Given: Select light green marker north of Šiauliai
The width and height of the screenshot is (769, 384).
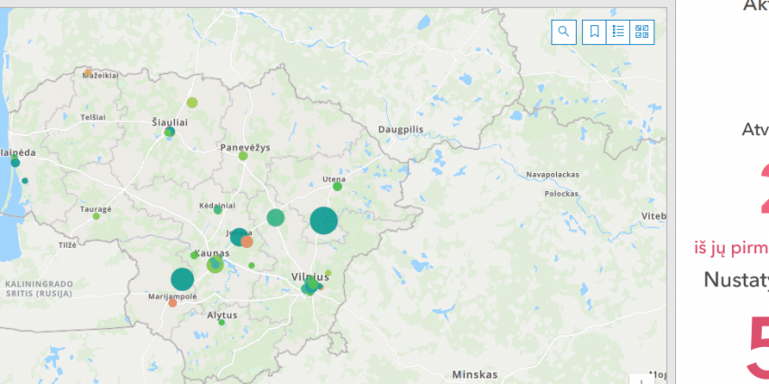Looking at the screenshot, I should coord(192,103).
